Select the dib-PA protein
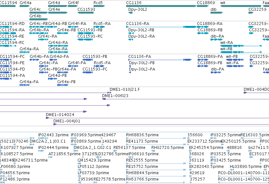Viewport: 269px width, 184px height. click(x=216, y=72)
